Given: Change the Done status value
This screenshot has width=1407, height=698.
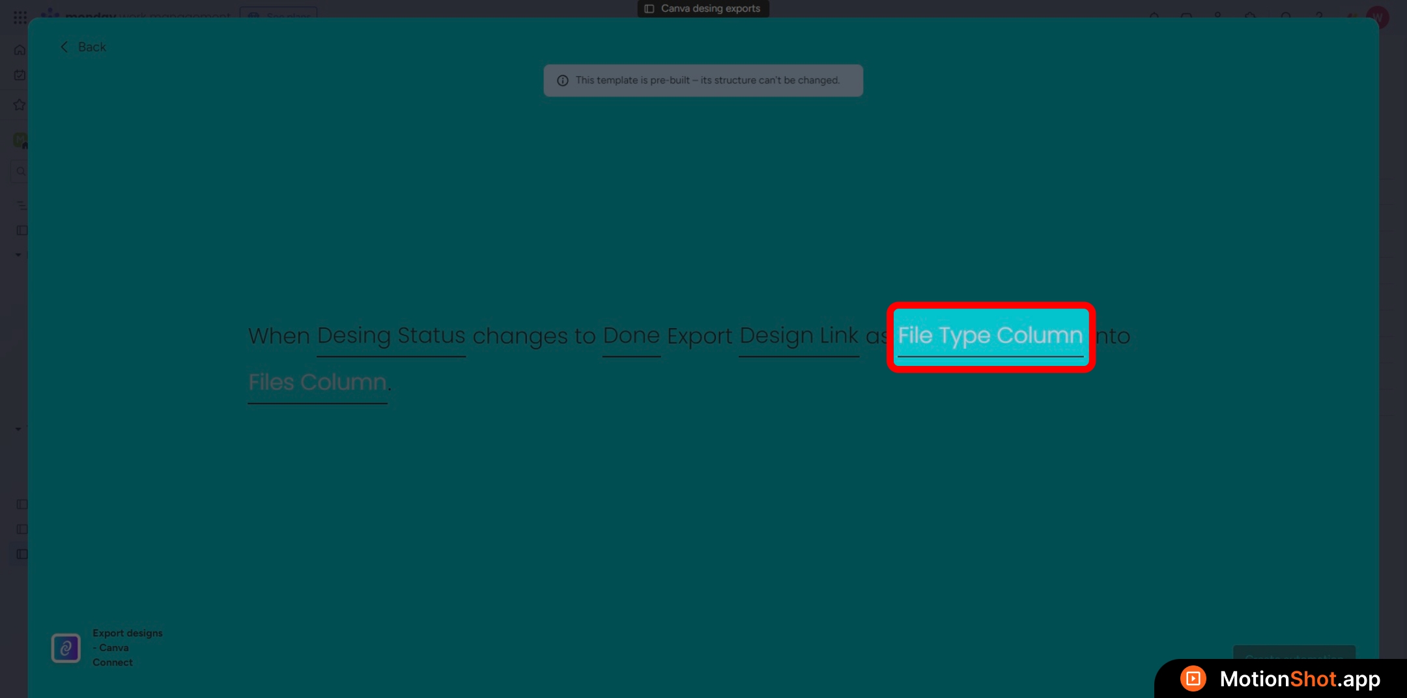Looking at the screenshot, I should pyautogui.click(x=631, y=336).
